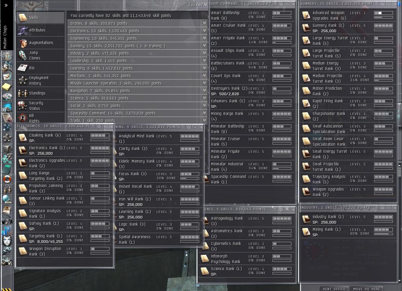The height and width of the screenshot is (291, 402).
Task: Click Battlecruisers skill level progress bar
Action: pos(282,63)
